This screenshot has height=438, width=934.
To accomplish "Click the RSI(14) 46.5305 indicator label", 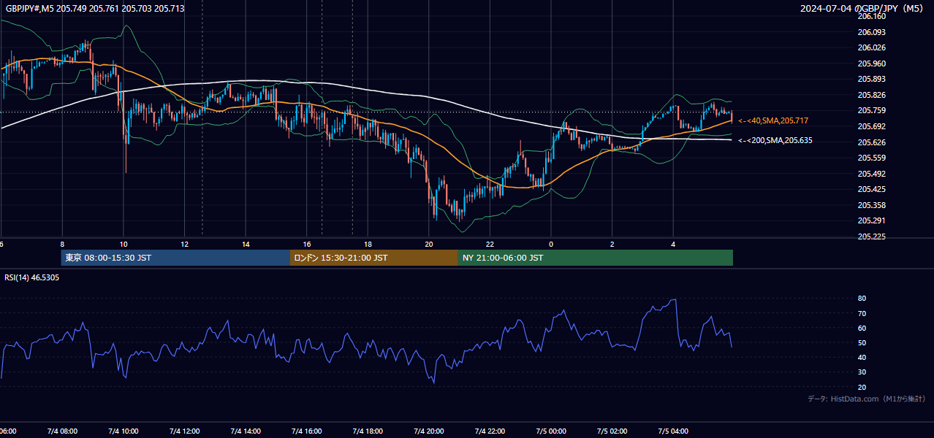I will [32, 277].
